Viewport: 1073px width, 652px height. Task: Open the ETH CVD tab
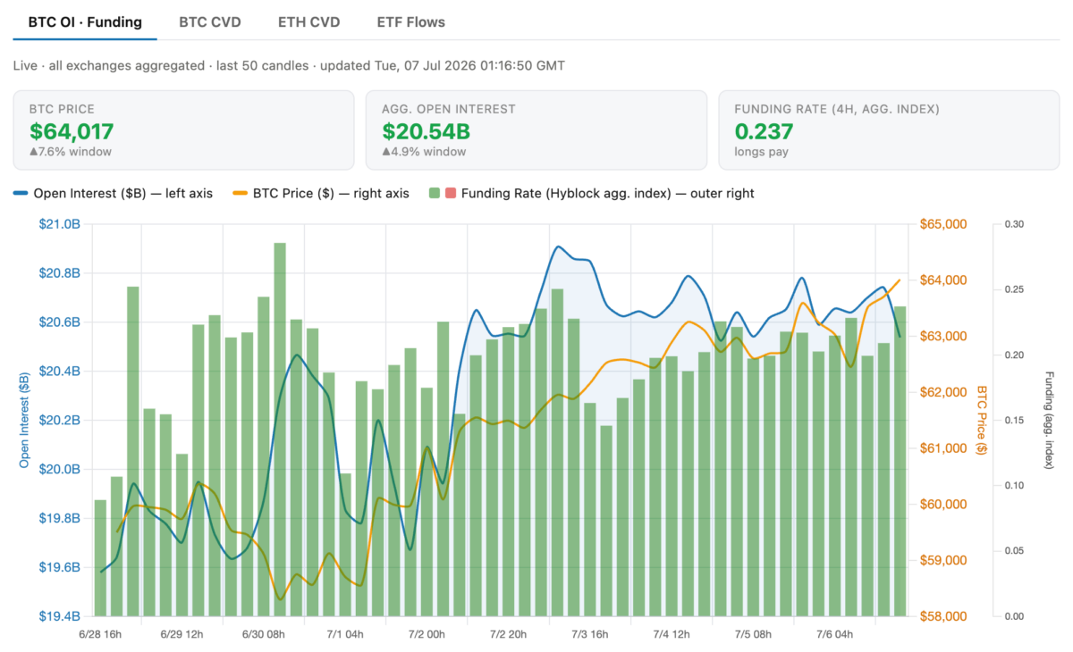[x=308, y=21]
